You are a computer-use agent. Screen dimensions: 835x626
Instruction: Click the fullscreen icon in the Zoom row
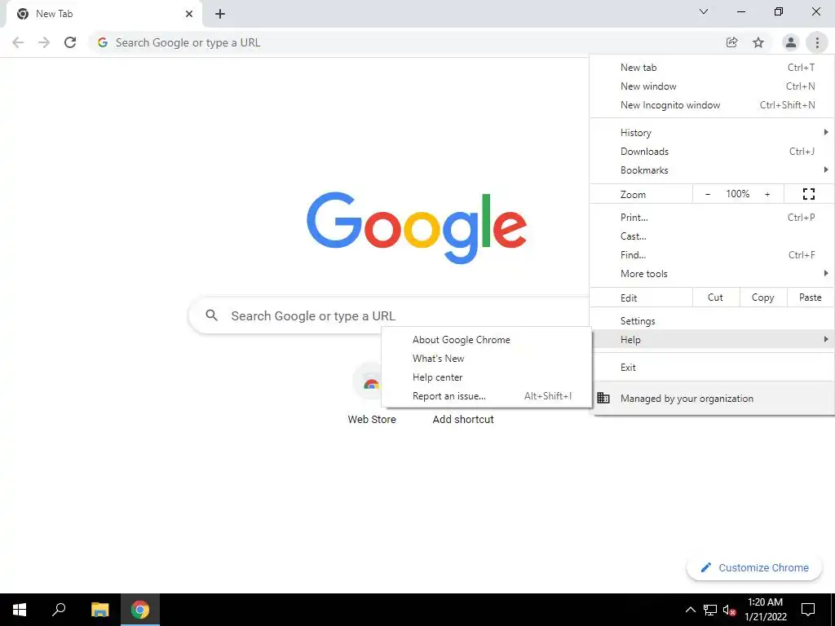click(808, 194)
